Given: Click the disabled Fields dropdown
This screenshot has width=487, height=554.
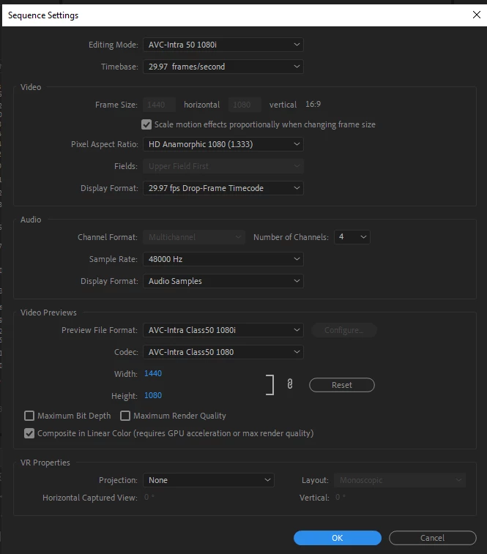Looking at the screenshot, I should [x=223, y=166].
